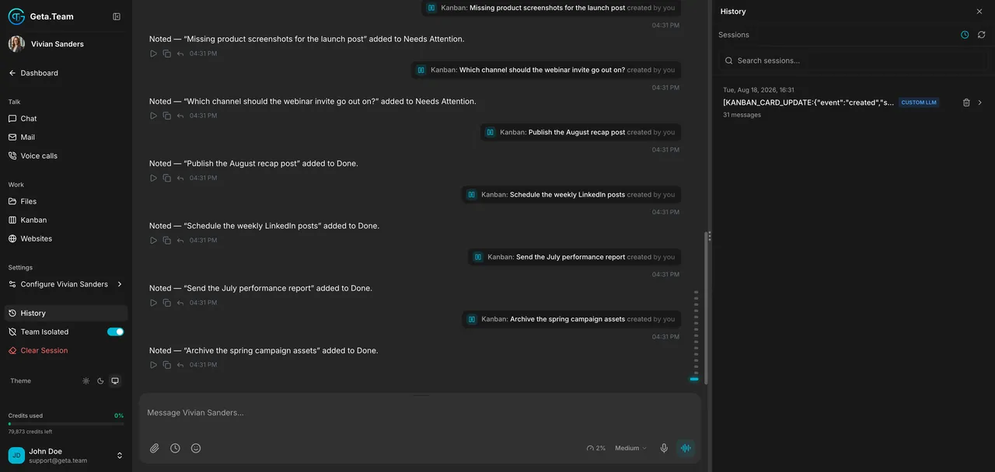Open Vivian Sanders profile avatar
995x472 pixels.
[16, 43]
